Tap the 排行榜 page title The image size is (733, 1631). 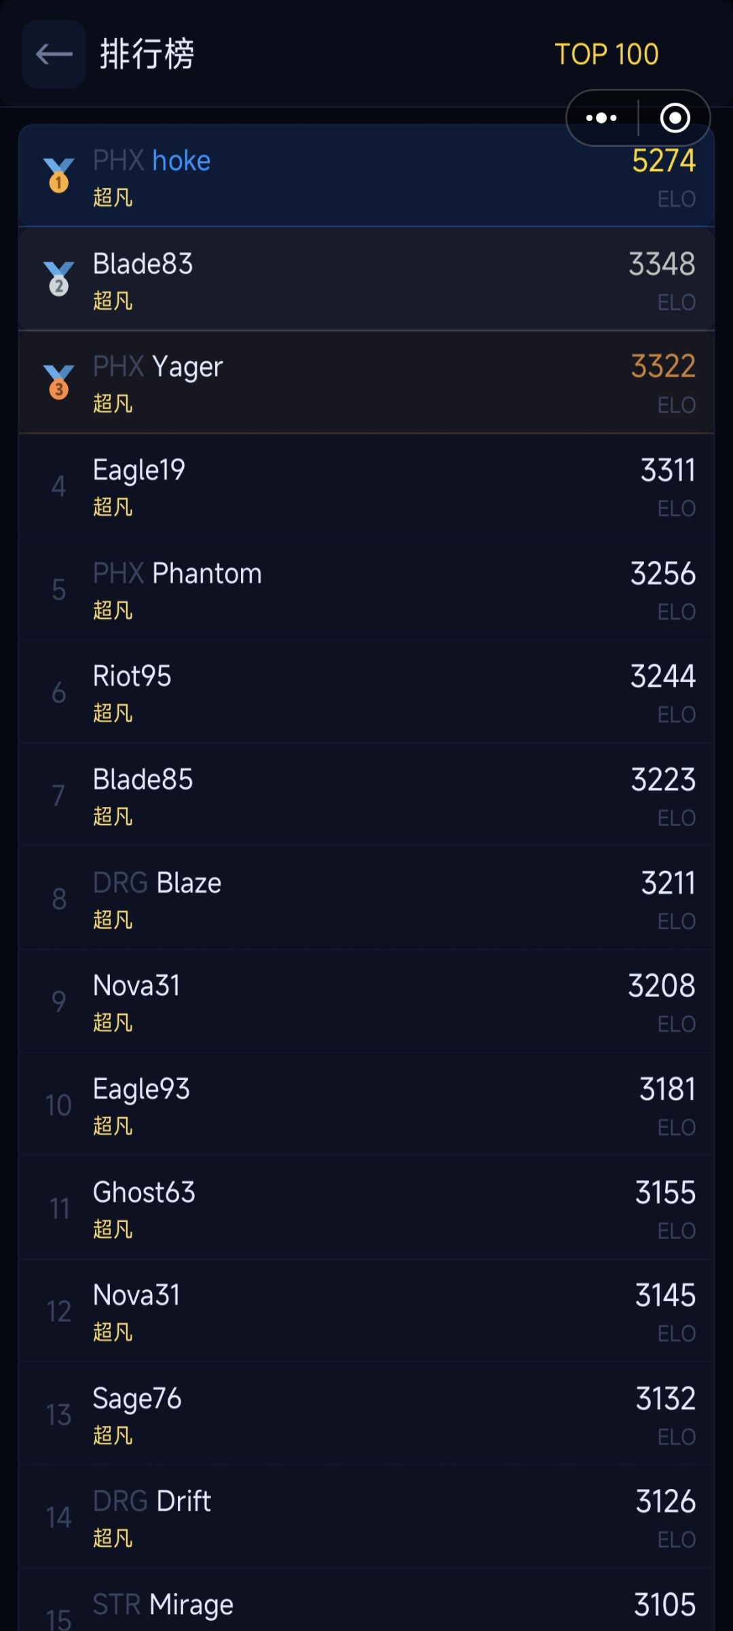147,54
